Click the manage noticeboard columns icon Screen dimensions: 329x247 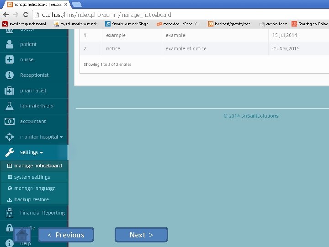(10, 166)
